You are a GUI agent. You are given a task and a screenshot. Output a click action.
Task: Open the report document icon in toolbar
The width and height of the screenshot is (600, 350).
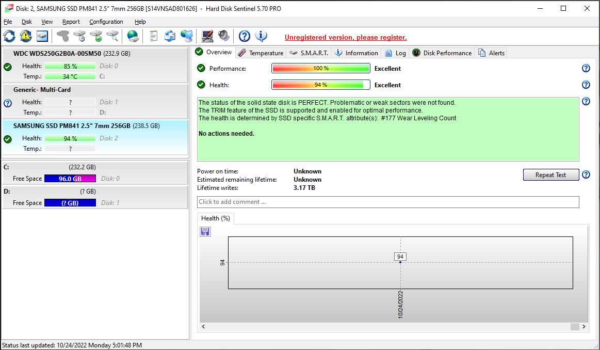point(153,36)
